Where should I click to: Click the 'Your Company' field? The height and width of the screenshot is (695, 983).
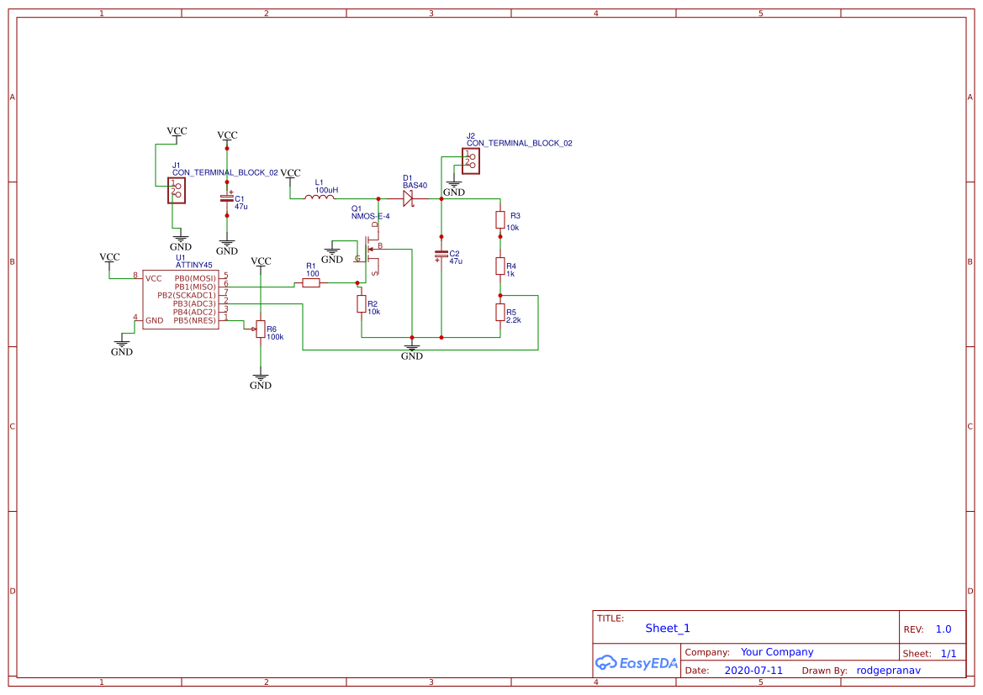point(776,652)
